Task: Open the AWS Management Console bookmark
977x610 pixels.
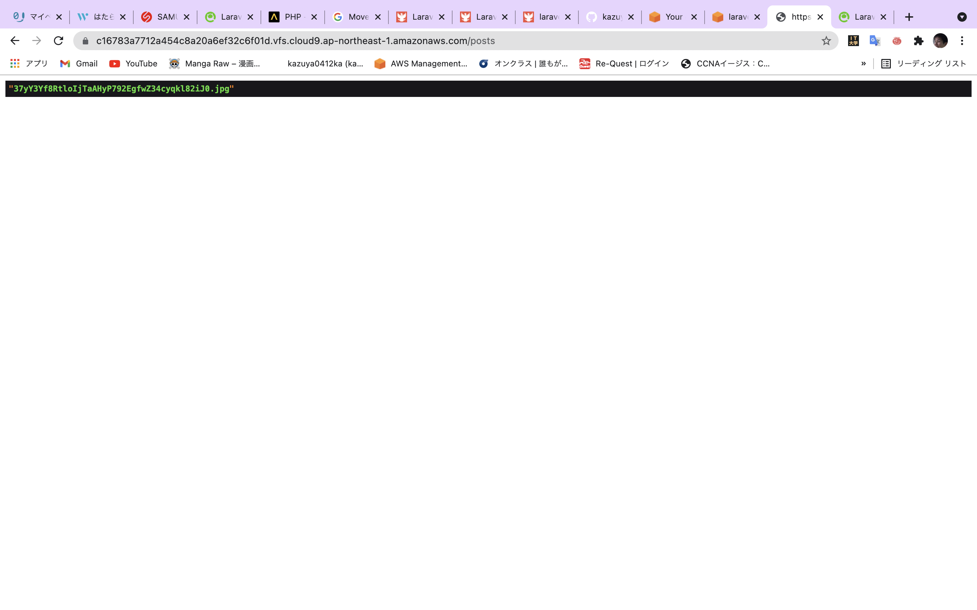Action: point(421,63)
